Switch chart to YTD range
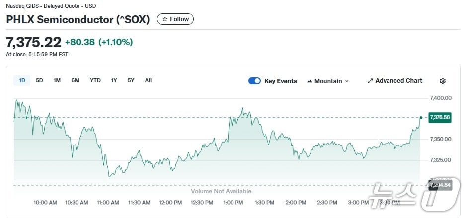 [x=95, y=80]
